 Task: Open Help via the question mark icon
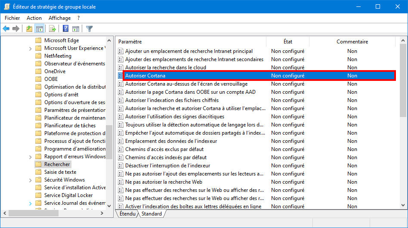click(x=65, y=28)
